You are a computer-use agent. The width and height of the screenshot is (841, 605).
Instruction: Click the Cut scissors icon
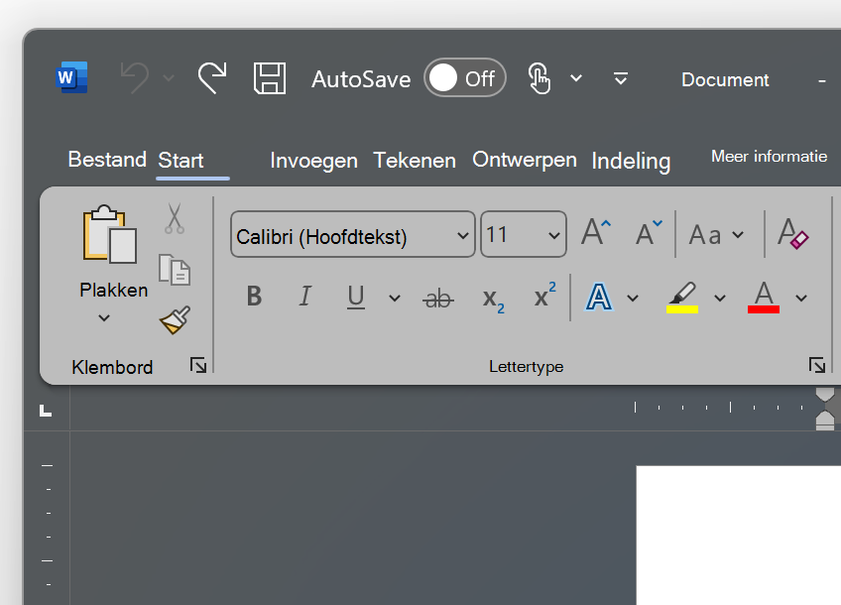[x=175, y=218]
